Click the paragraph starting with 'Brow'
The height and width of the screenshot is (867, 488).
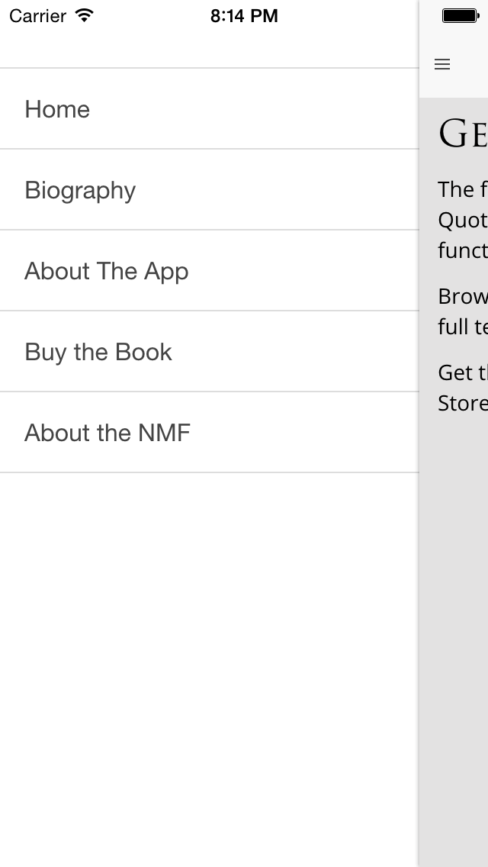pyautogui.click(x=463, y=311)
